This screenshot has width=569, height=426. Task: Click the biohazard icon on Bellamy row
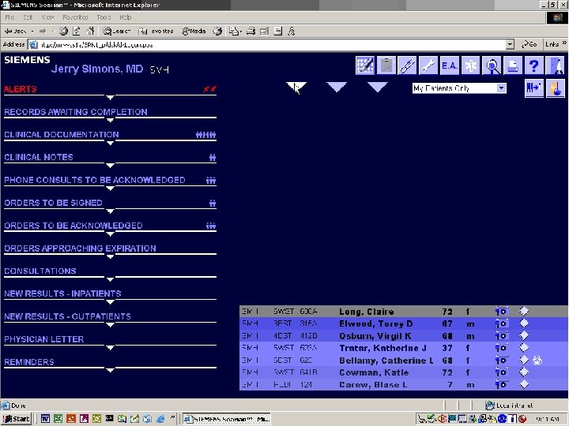click(537, 360)
